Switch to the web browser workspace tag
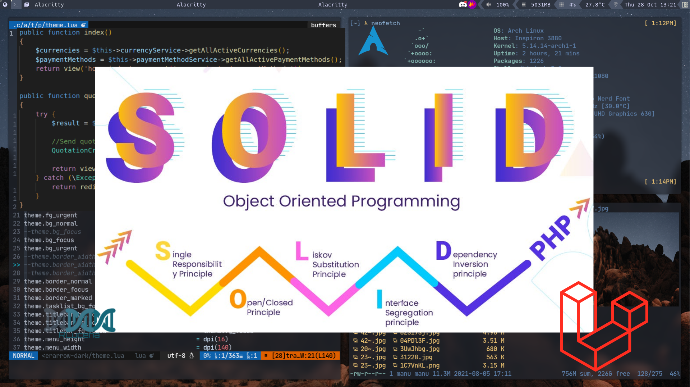The image size is (690, 387). pos(5,5)
